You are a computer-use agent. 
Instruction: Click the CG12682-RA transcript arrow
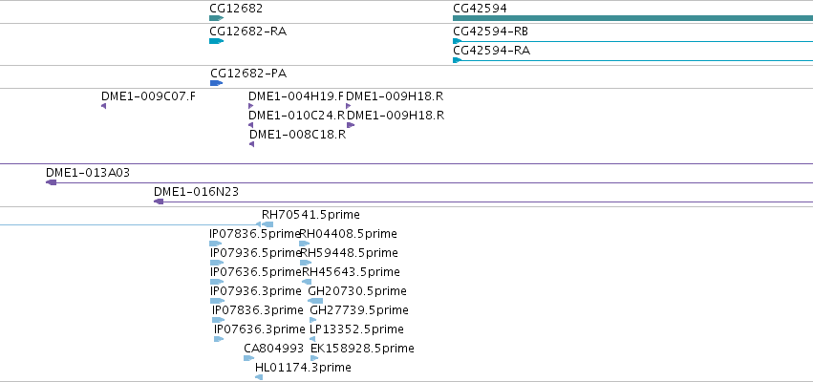pos(216,41)
